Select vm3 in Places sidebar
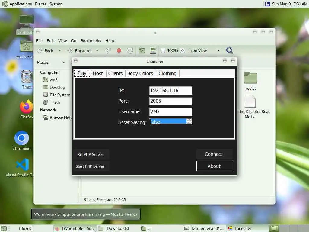The width and height of the screenshot is (309, 232). click(x=51, y=80)
